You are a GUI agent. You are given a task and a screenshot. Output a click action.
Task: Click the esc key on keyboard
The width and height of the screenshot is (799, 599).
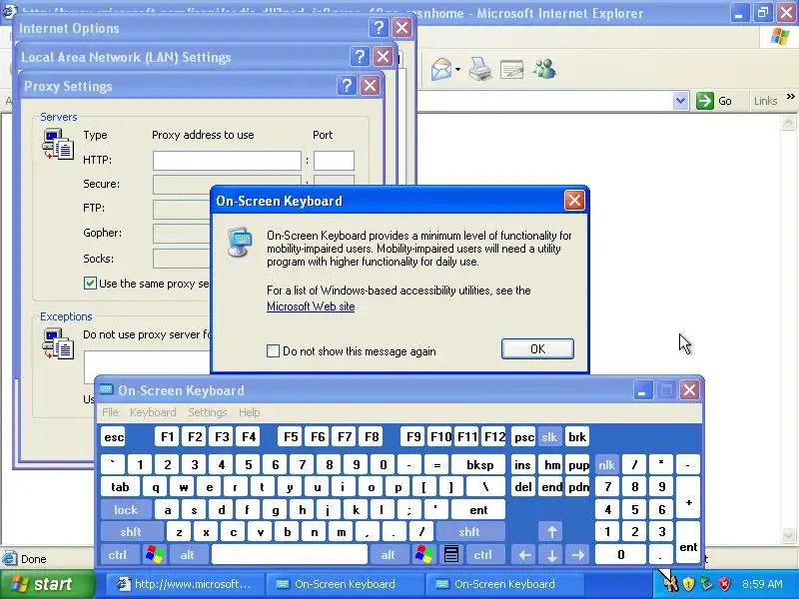[x=114, y=436]
